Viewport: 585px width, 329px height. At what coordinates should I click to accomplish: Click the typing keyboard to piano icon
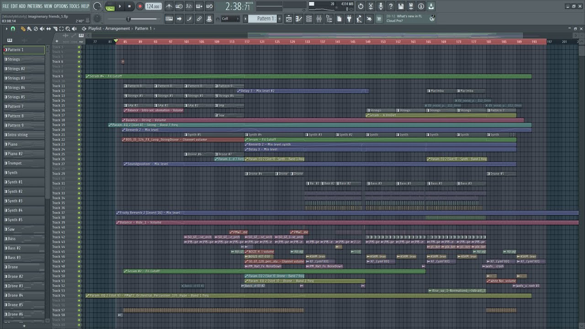[169, 19]
